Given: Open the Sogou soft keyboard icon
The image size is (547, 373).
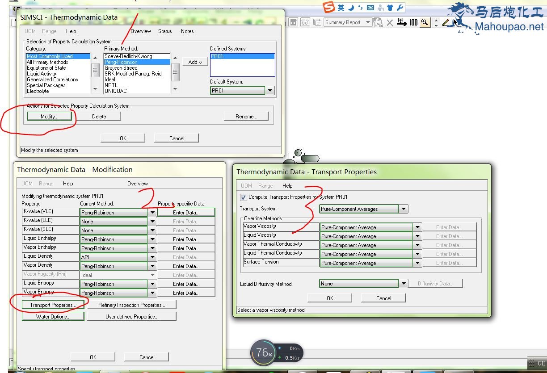Looking at the screenshot, I should tap(370, 8).
